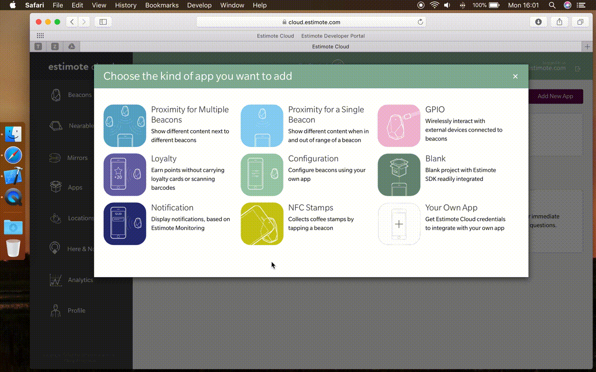Viewport: 596px width, 372px height.
Task: Open the Develop menu
Action: (199, 5)
